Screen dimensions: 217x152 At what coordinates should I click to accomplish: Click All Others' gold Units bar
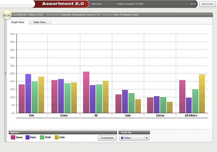[202, 94]
